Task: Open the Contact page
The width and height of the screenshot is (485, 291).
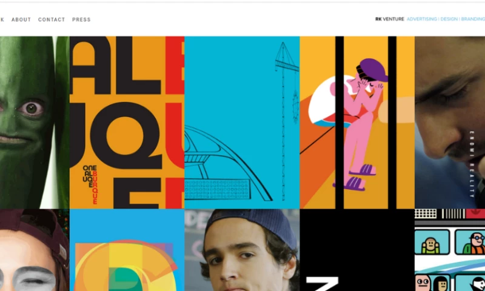Action: (52, 19)
